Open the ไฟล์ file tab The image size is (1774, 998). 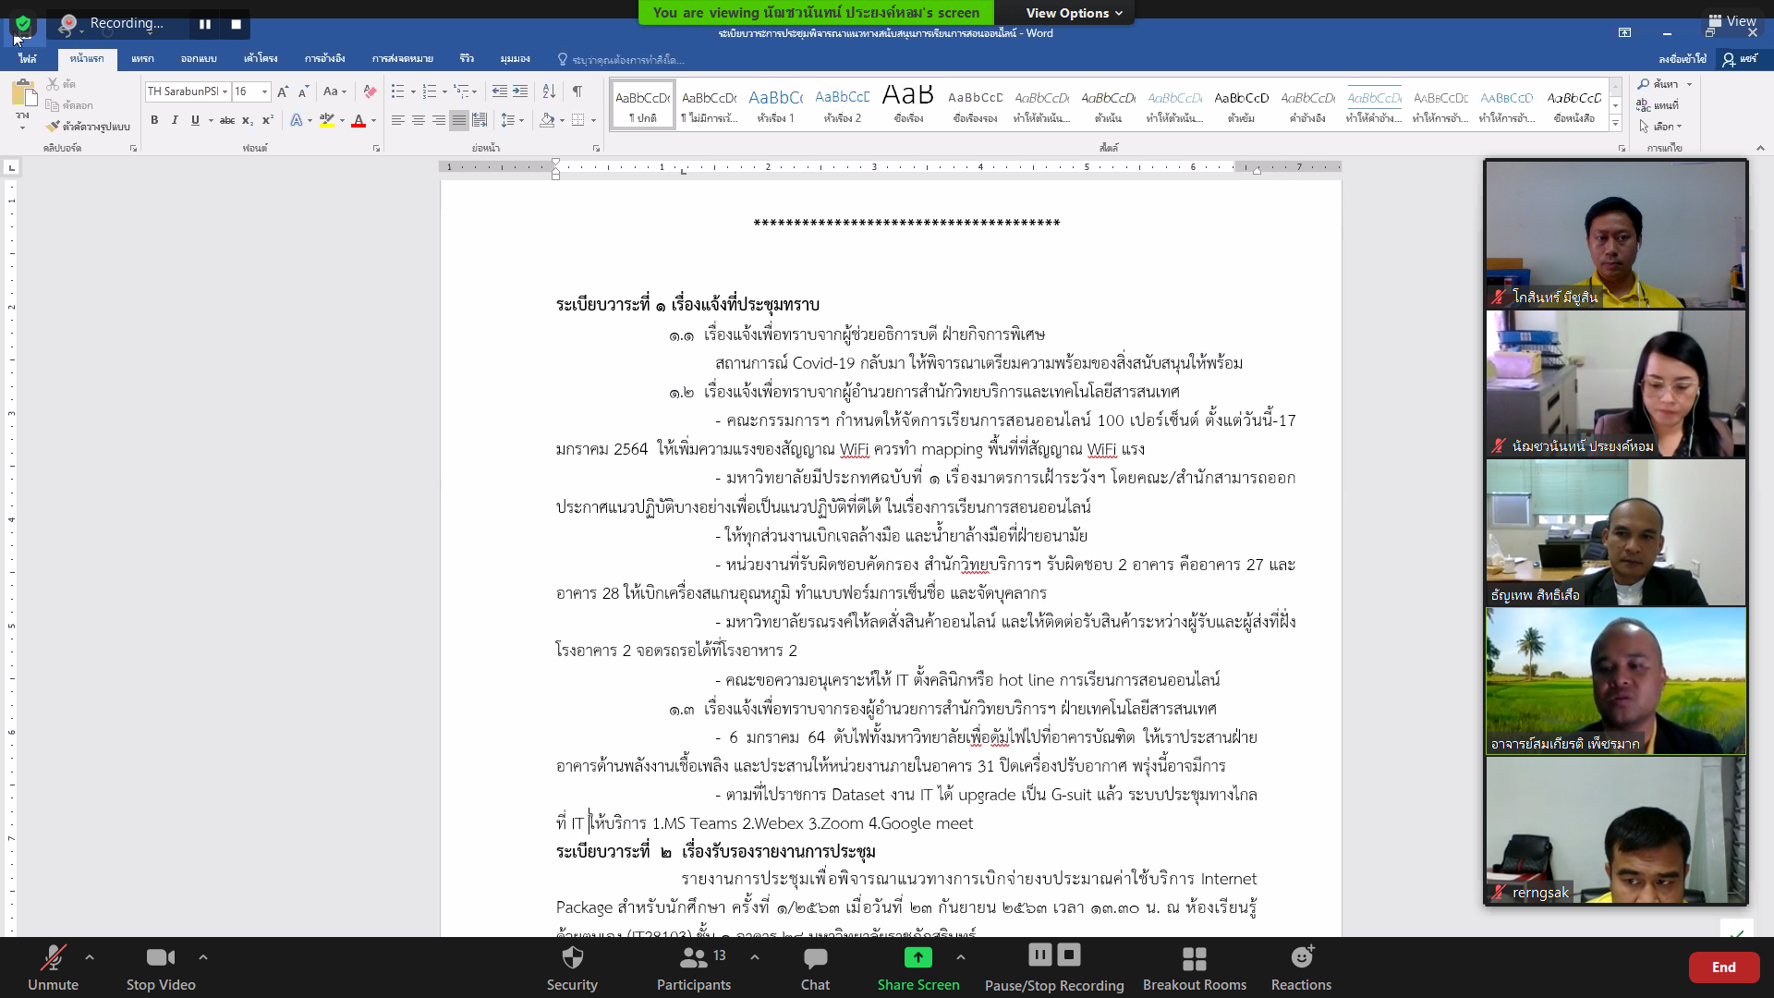[x=28, y=58]
